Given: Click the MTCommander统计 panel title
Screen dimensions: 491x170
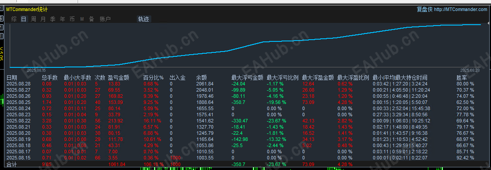Looking at the screenshot, I should pos(27,10).
